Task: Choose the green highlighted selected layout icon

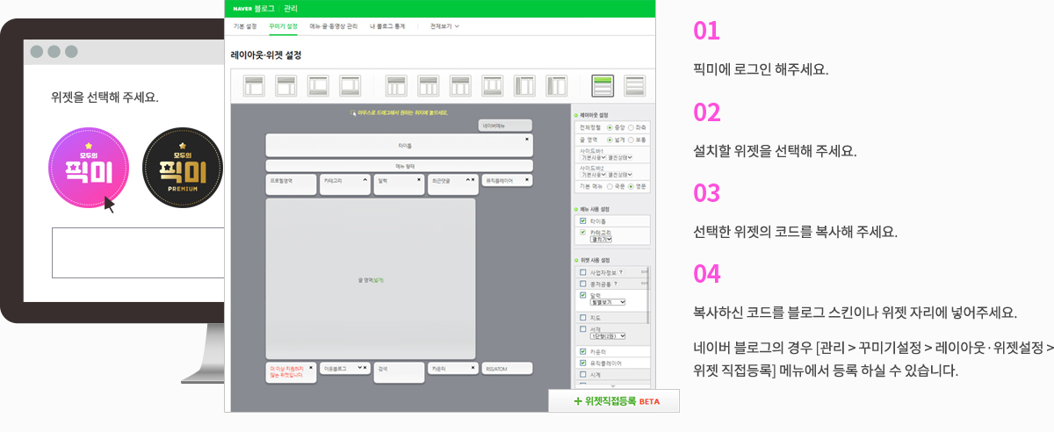Action: [x=603, y=86]
